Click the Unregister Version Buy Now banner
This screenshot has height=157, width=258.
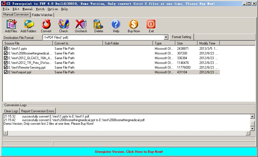coord(129,151)
